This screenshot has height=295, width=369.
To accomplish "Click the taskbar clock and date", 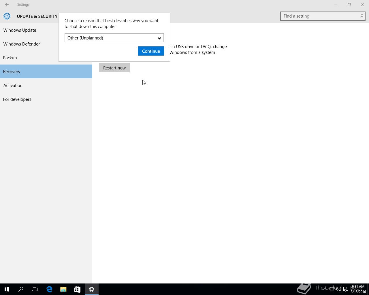I will pos(358,289).
